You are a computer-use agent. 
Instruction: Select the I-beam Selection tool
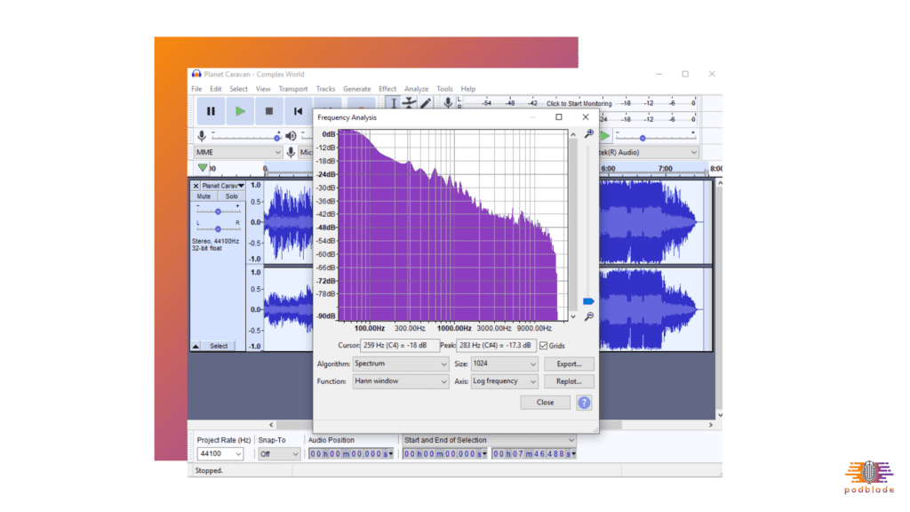click(394, 103)
